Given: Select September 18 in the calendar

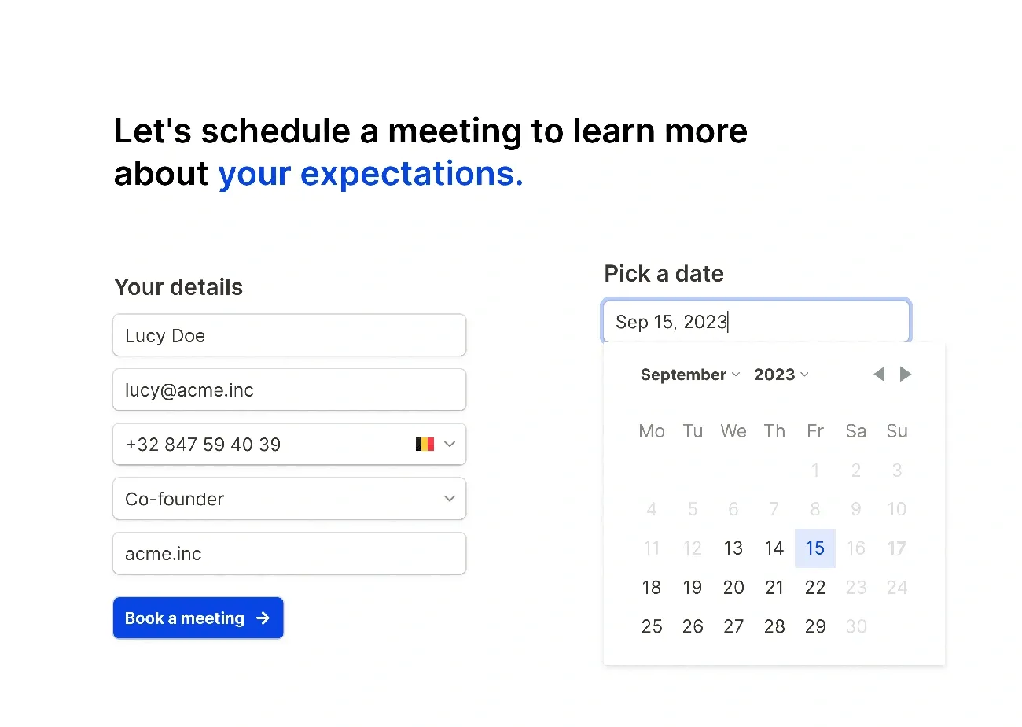Looking at the screenshot, I should [652, 588].
